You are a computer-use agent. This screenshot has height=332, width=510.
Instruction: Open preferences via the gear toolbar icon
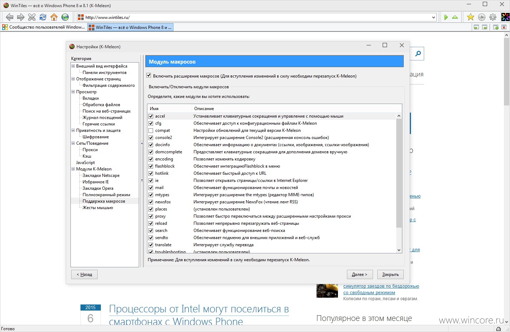(x=493, y=17)
